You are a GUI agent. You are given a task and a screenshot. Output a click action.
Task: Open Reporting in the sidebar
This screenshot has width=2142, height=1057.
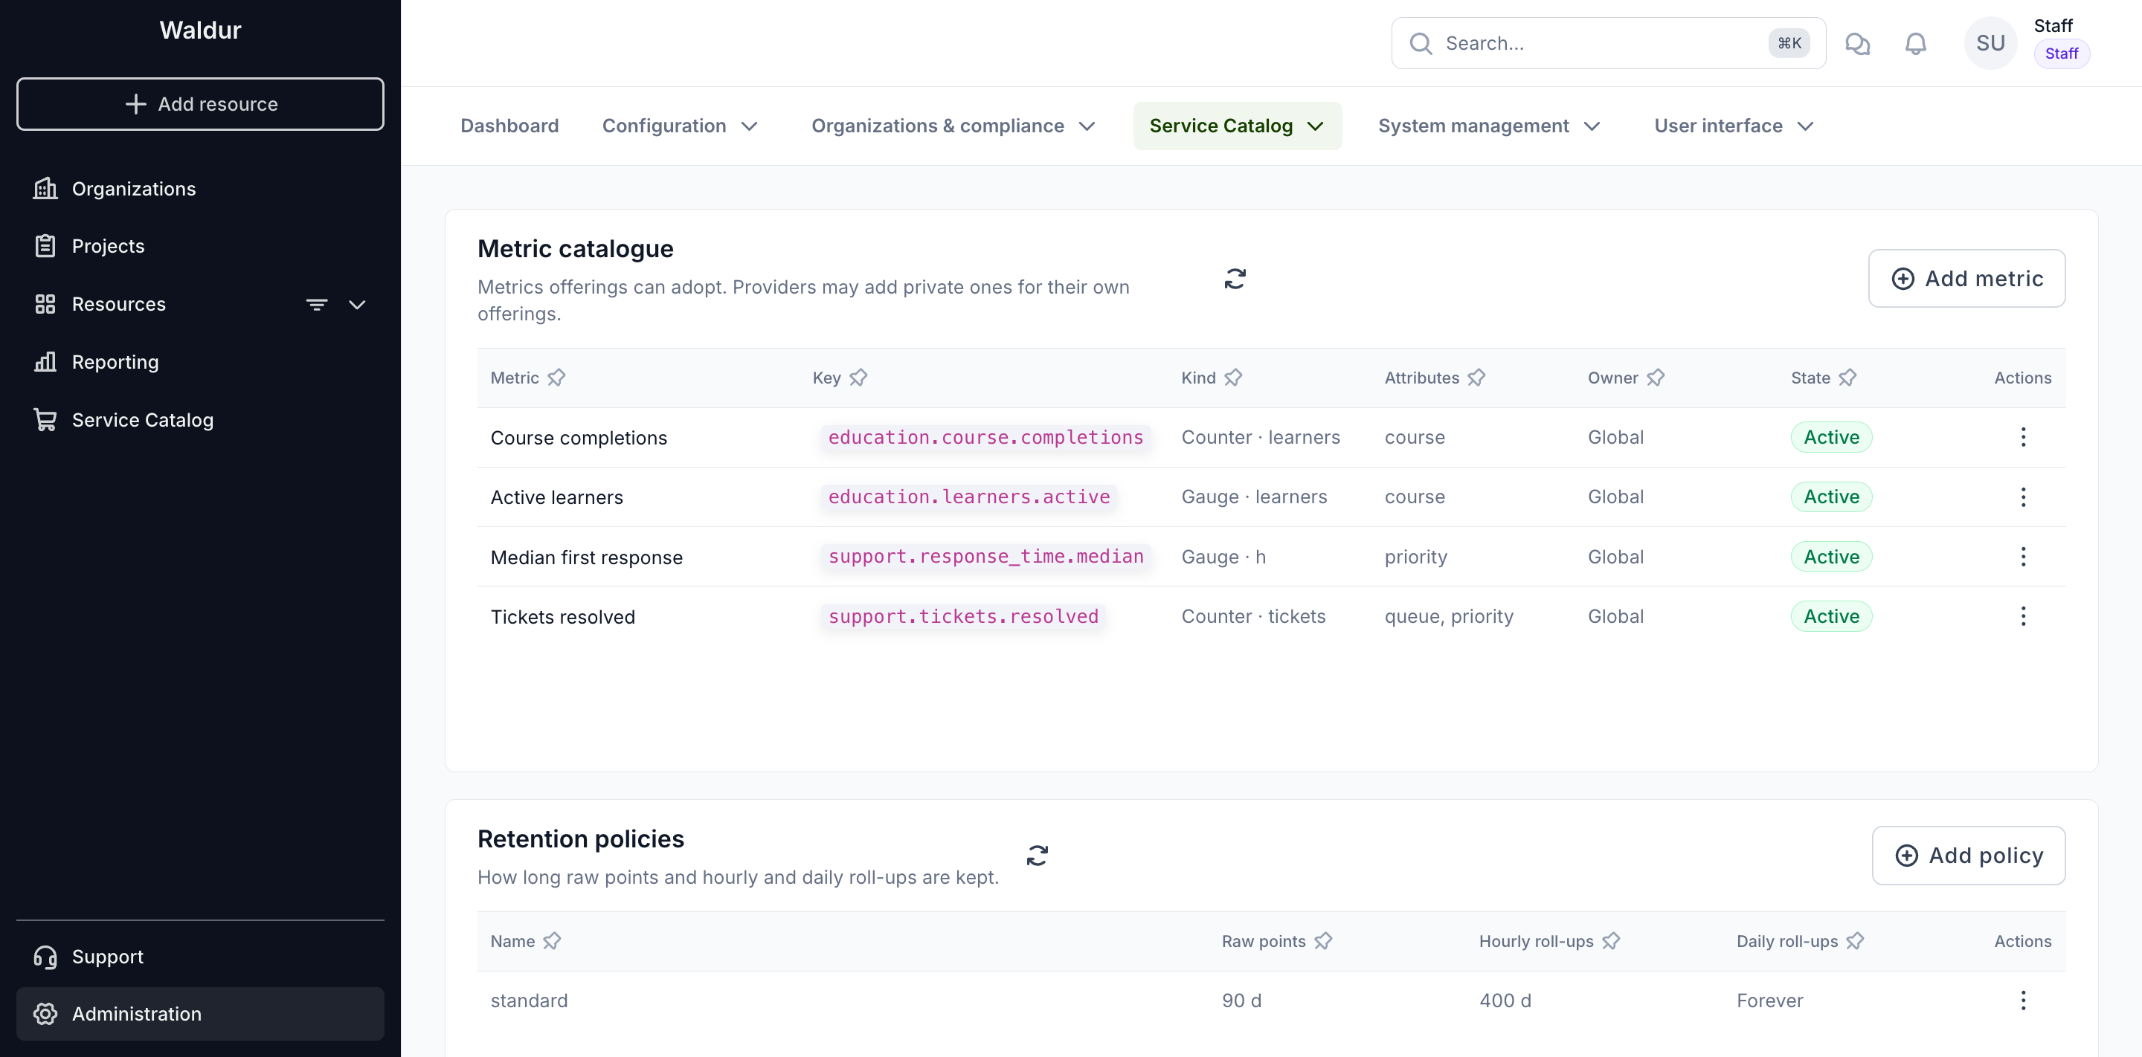coord(199,362)
